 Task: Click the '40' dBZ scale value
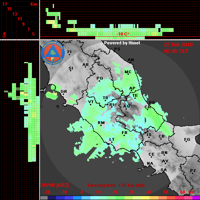pyautogui.click(x=149, y=192)
